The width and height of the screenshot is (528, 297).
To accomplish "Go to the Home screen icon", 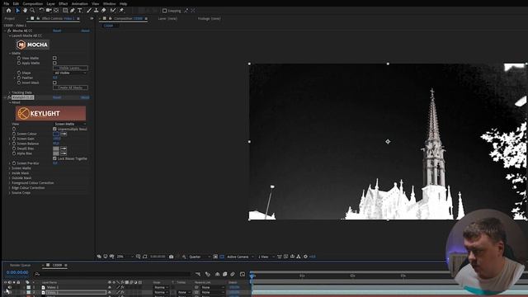I will pos(8,11).
